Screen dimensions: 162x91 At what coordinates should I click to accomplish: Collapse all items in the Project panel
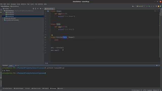(38, 9)
